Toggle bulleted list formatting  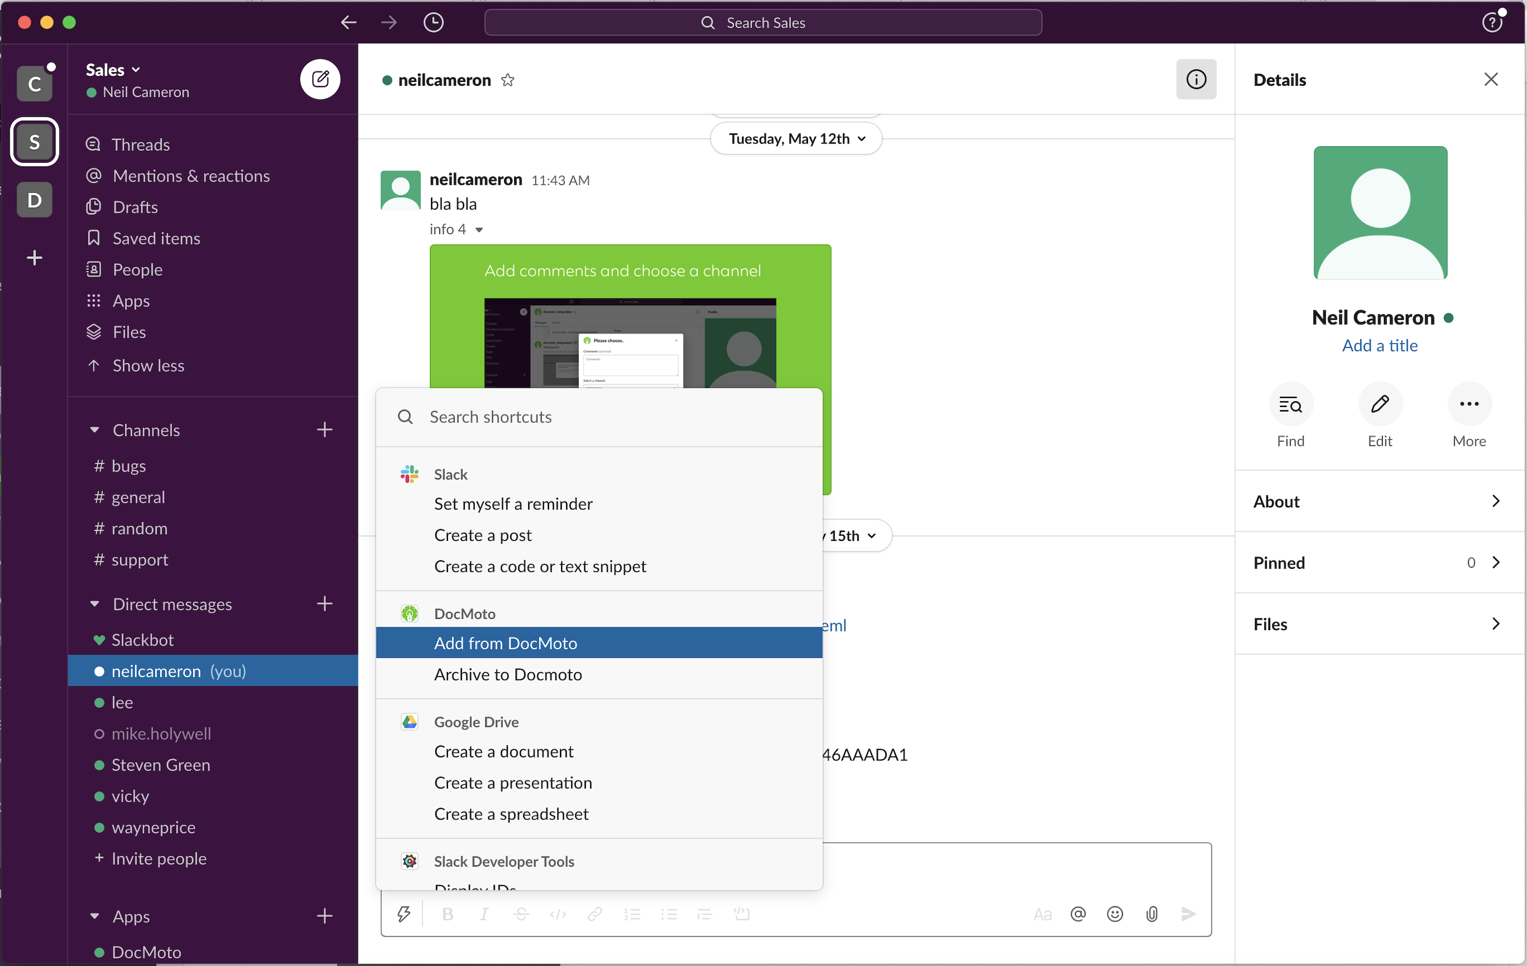tap(668, 913)
